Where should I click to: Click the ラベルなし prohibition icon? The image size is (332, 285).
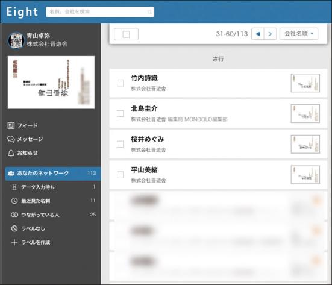(14, 228)
